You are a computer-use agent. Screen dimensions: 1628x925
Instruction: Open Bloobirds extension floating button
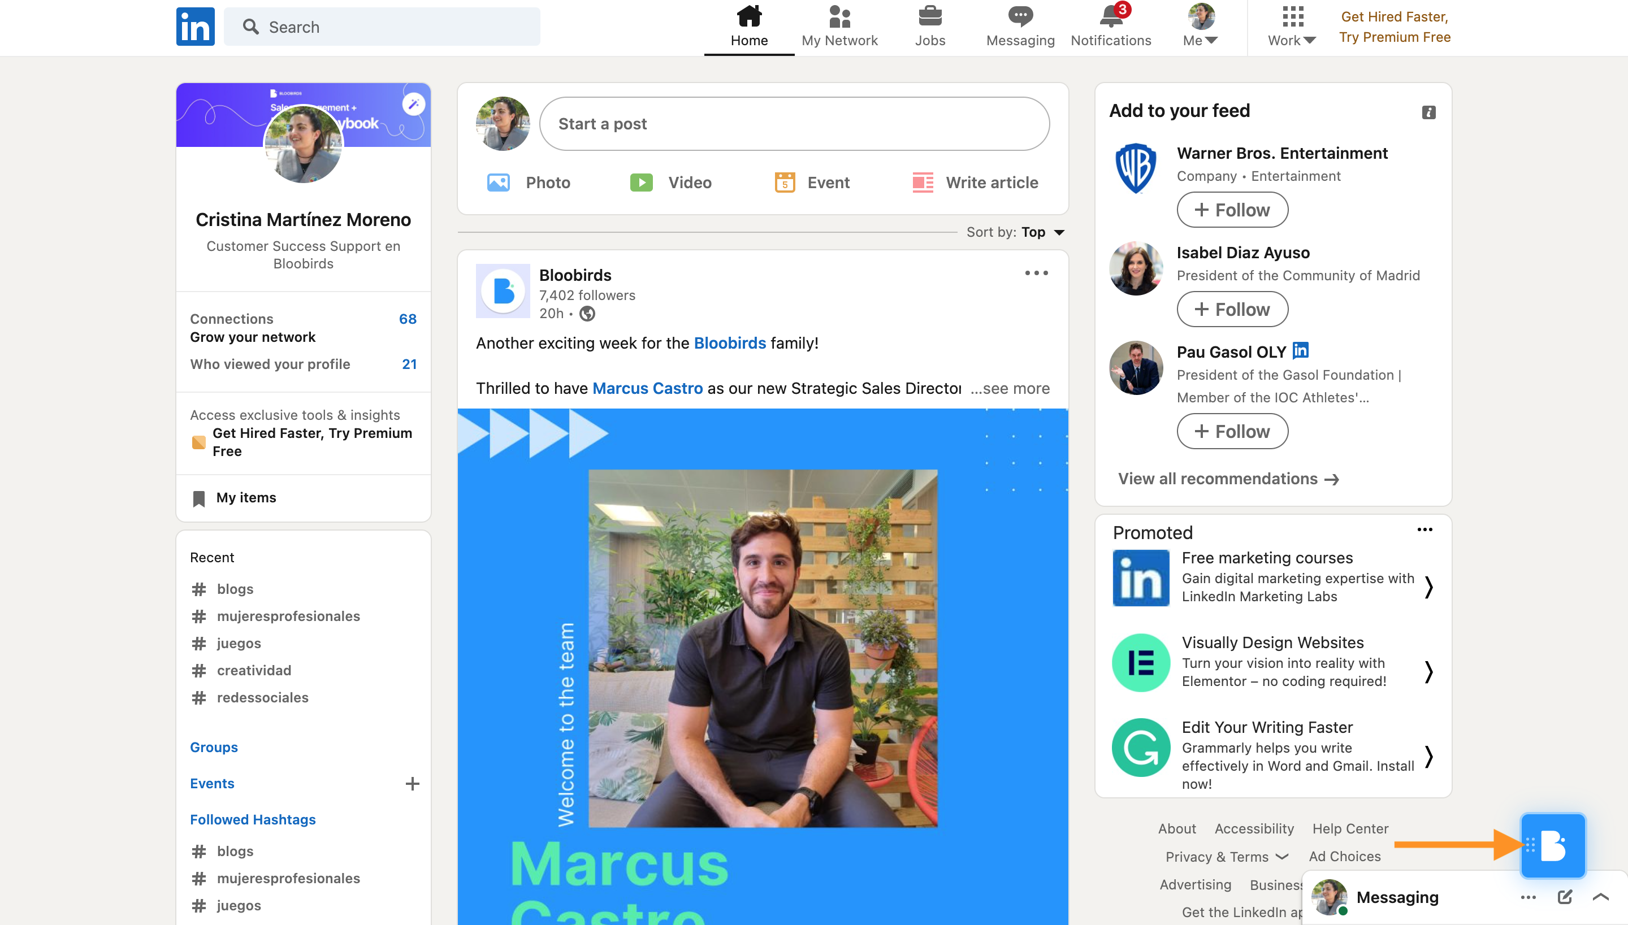(x=1553, y=845)
